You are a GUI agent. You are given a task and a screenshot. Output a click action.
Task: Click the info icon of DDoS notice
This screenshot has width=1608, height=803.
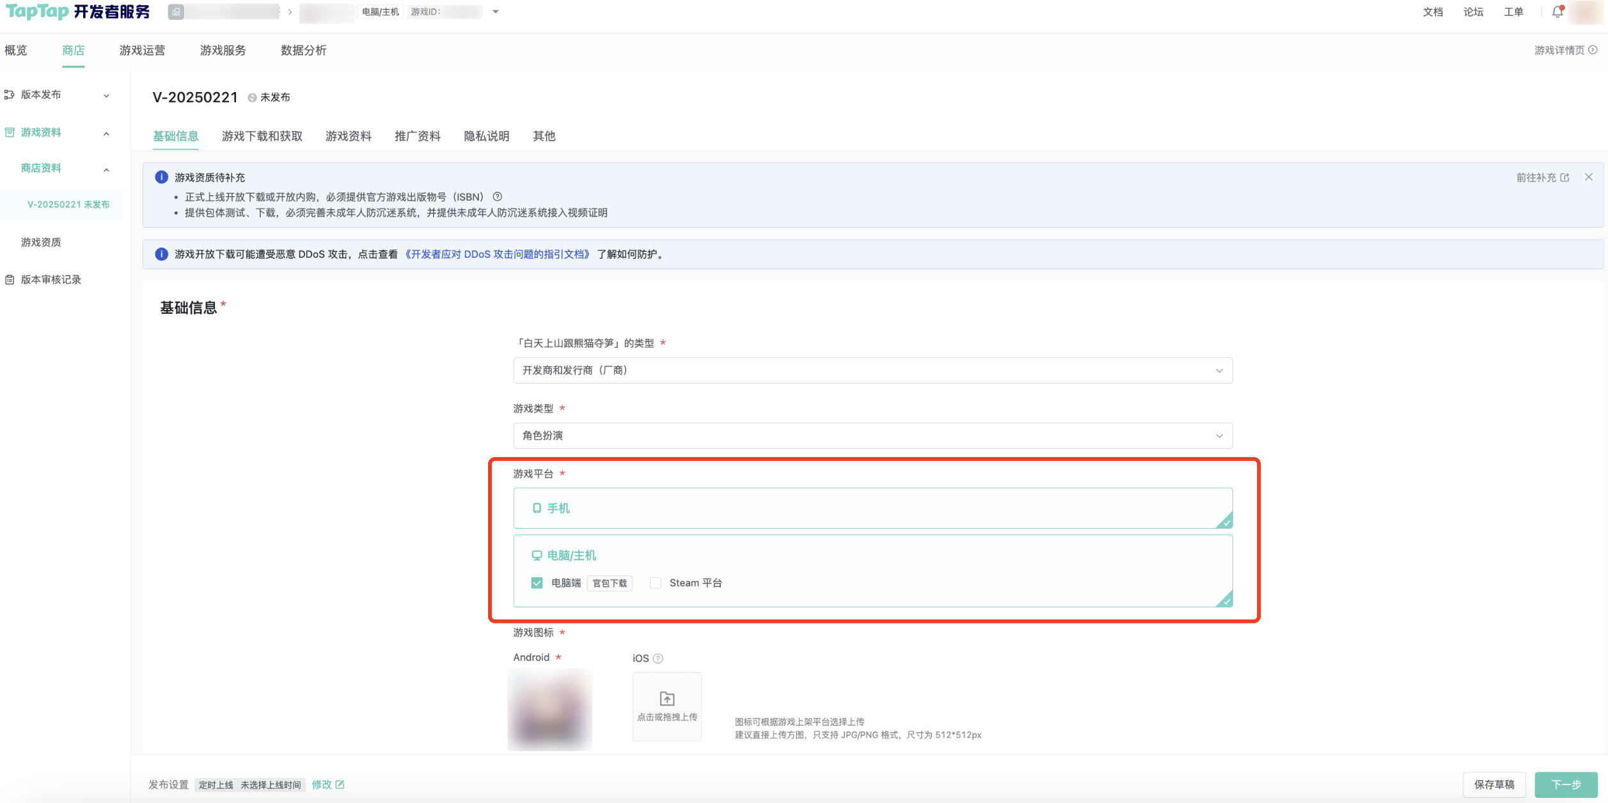[x=162, y=254]
